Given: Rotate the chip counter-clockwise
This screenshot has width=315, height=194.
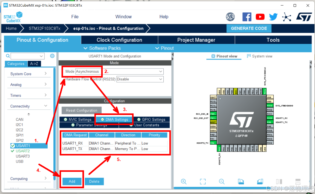Looking at the screenshot, I should [260, 181].
